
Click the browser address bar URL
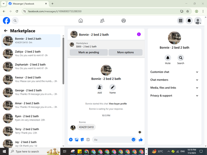pos(55,11)
